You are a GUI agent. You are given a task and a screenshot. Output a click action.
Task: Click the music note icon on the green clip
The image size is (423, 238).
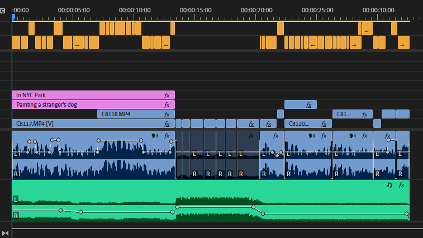click(x=389, y=185)
